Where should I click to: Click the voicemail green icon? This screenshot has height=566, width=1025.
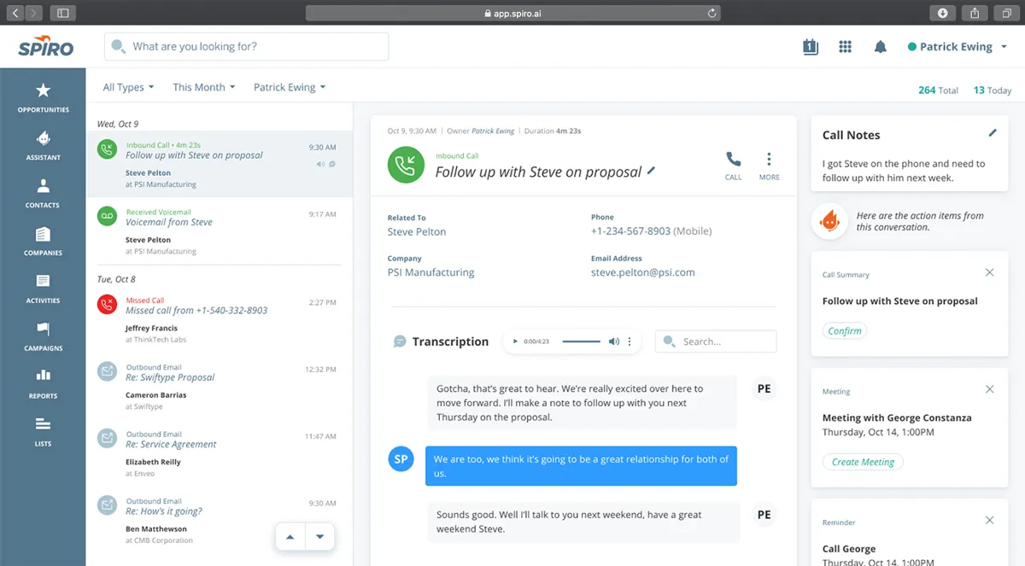[x=107, y=216]
